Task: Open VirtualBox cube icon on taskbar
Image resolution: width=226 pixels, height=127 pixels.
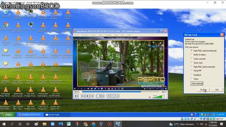Action: pyautogui.click(x=101, y=124)
